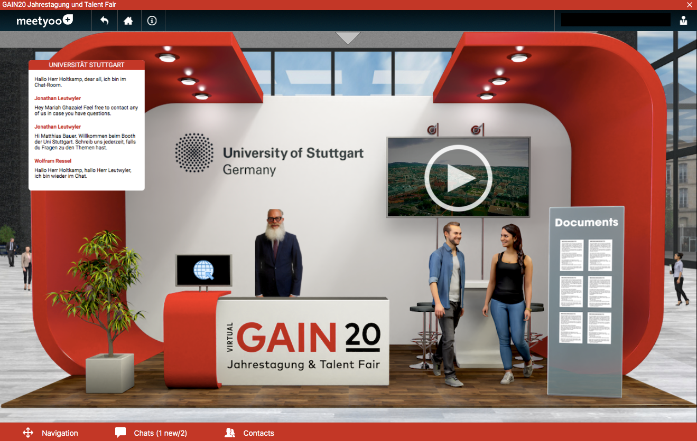Click the people icon beside Contacts

pyautogui.click(x=230, y=433)
